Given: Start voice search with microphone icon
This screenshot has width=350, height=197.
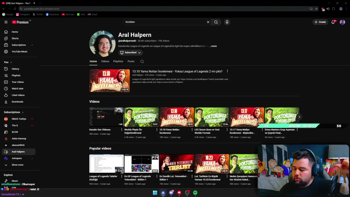Looking at the screenshot, I should (x=227, y=22).
